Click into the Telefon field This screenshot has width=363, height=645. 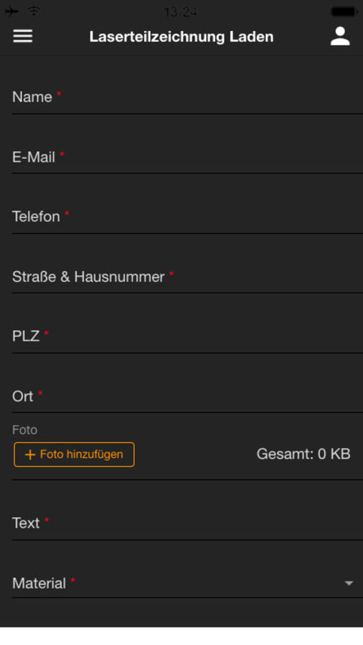point(187,217)
